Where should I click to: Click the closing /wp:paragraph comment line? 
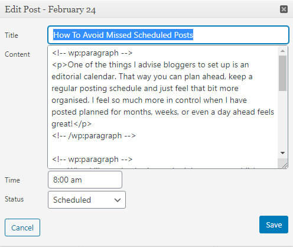click(x=94, y=136)
